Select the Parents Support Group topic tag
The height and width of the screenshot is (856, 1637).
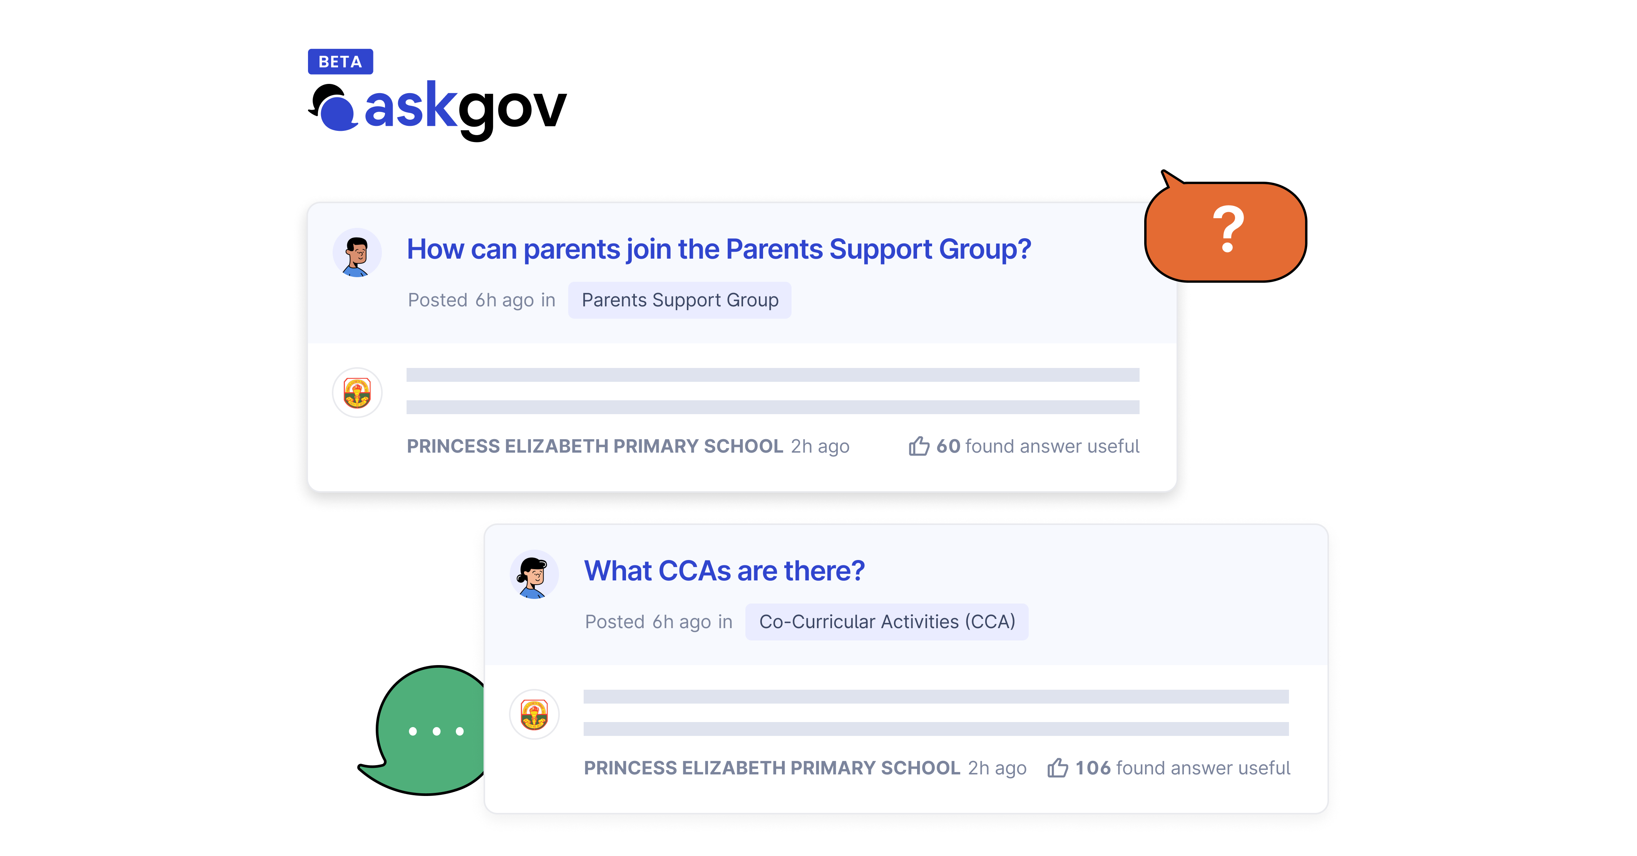pyautogui.click(x=680, y=300)
